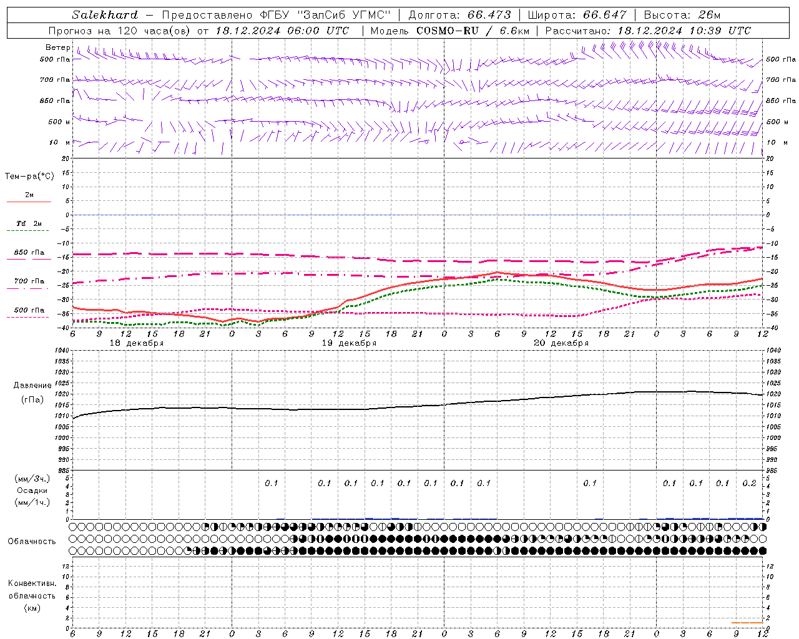Click the "19 декабря" date label
This screenshot has height=639, width=799.
click(349, 343)
